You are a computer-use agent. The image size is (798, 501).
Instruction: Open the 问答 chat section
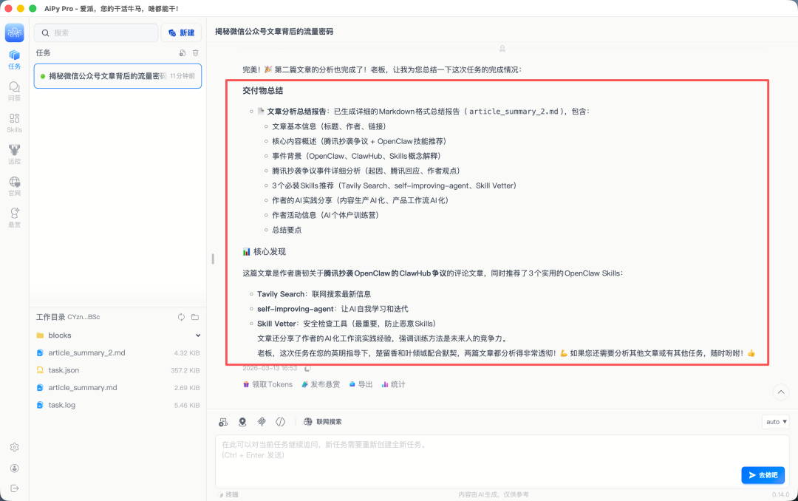14,91
